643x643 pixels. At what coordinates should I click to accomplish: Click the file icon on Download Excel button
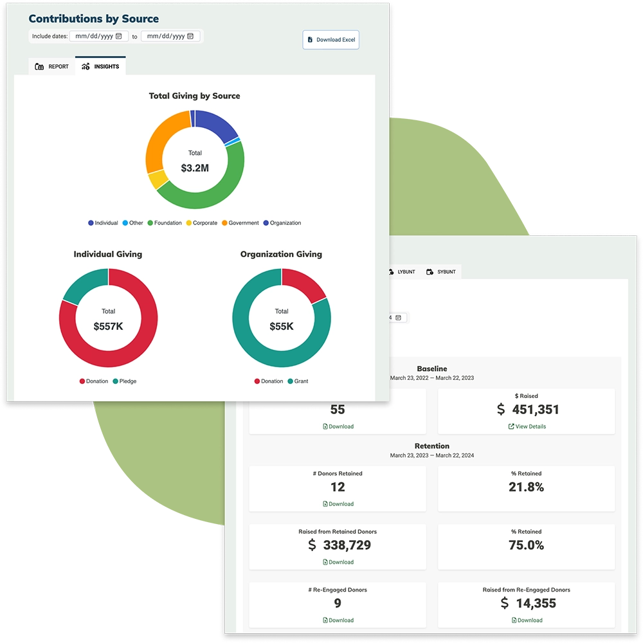point(311,39)
